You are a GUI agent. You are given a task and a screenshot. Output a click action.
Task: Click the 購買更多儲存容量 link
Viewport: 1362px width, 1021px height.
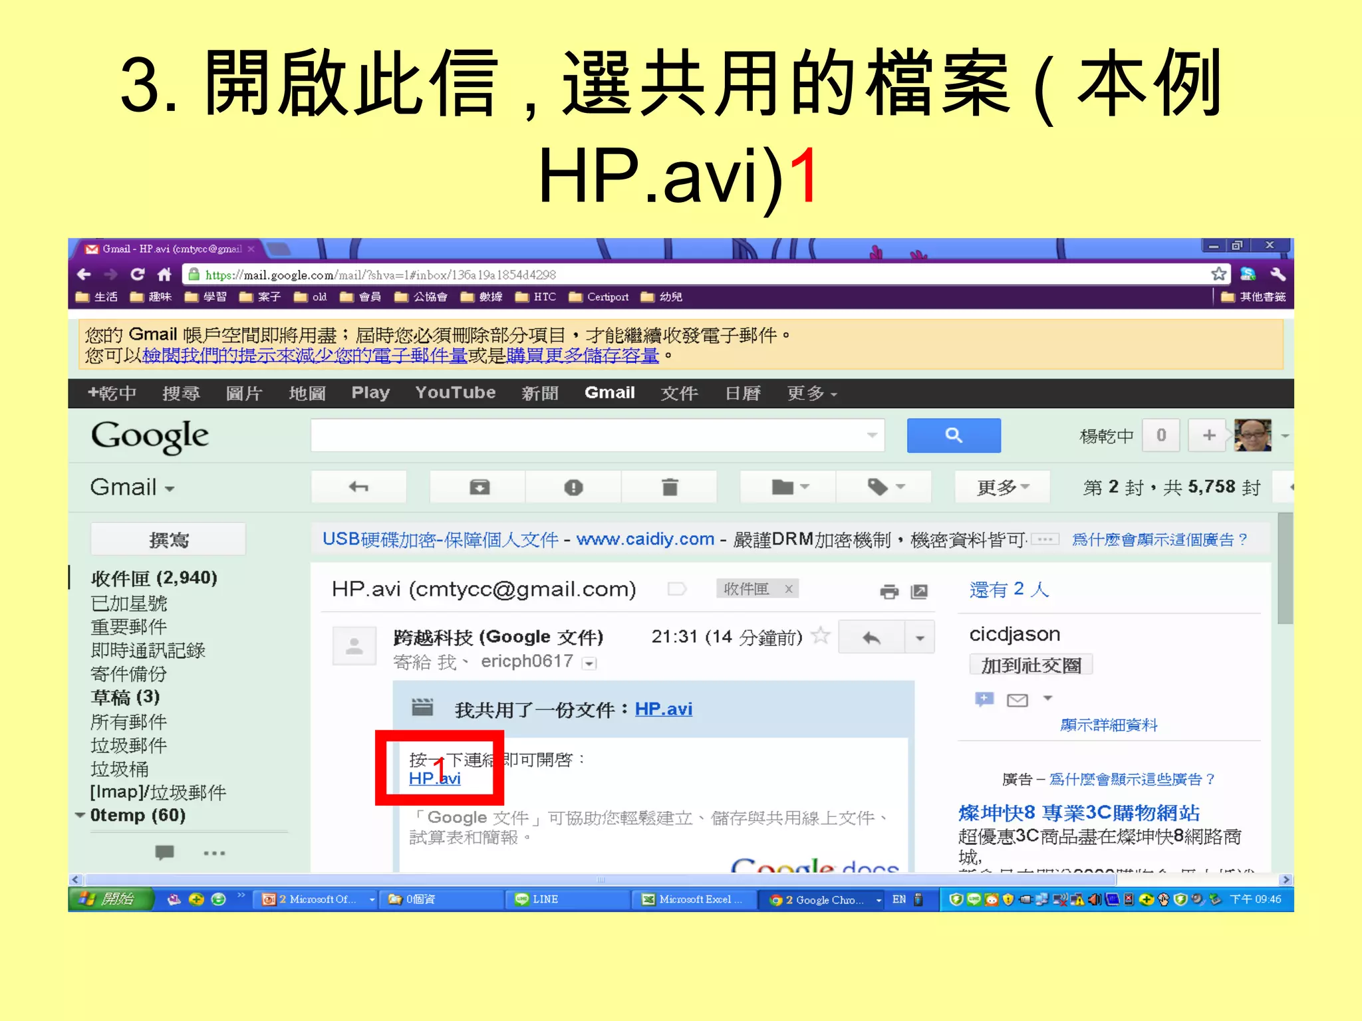(x=583, y=356)
